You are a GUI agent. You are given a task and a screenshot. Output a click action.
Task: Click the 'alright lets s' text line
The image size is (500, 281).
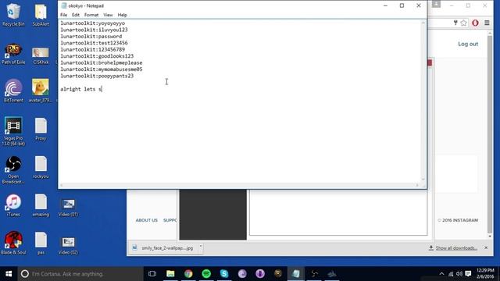pyautogui.click(x=81, y=89)
